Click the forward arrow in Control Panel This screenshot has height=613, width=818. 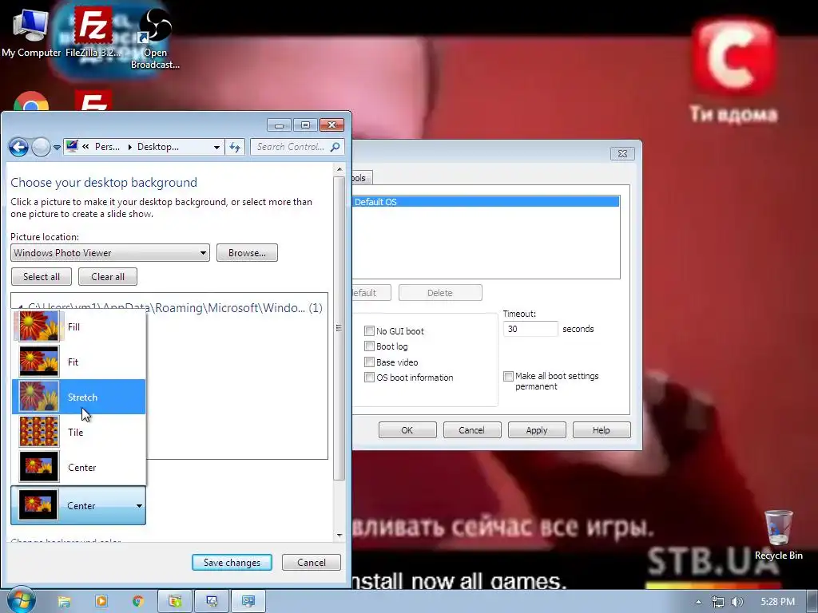click(41, 148)
